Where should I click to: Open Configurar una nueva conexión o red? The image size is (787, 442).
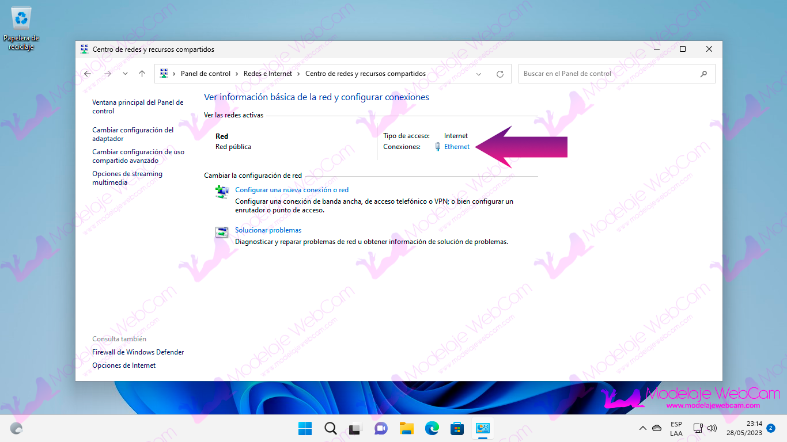point(292,190)
